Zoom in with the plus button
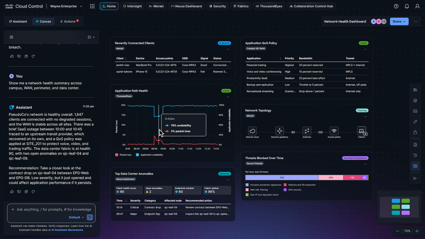This screenshot has height=239, width=425. tap(417, 231)
